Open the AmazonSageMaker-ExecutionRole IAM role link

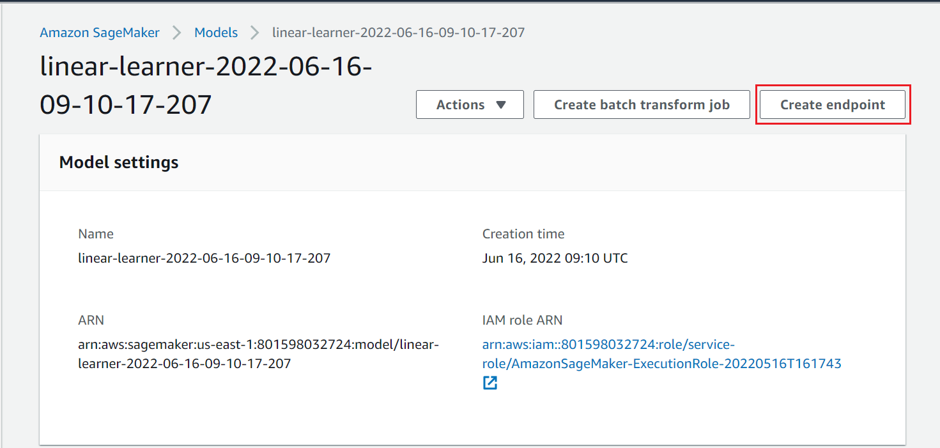[661, 354]
